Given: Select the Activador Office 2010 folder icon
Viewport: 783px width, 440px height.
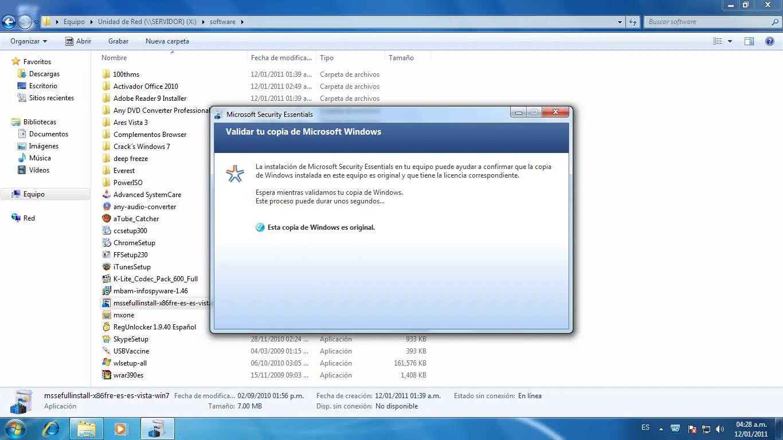Looking at the screenshot, I should (106, 86).
